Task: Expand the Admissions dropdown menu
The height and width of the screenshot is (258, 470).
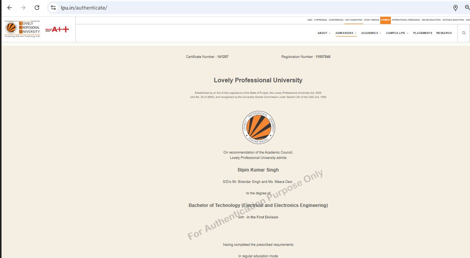Action: click(346, 33)
